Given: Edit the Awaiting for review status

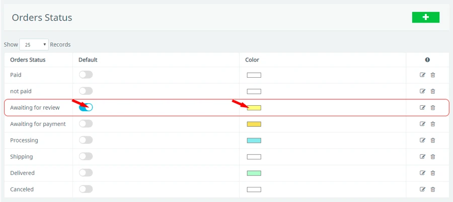Looking at the screenshot, I should pyautogui.click(x=422, y=108).
